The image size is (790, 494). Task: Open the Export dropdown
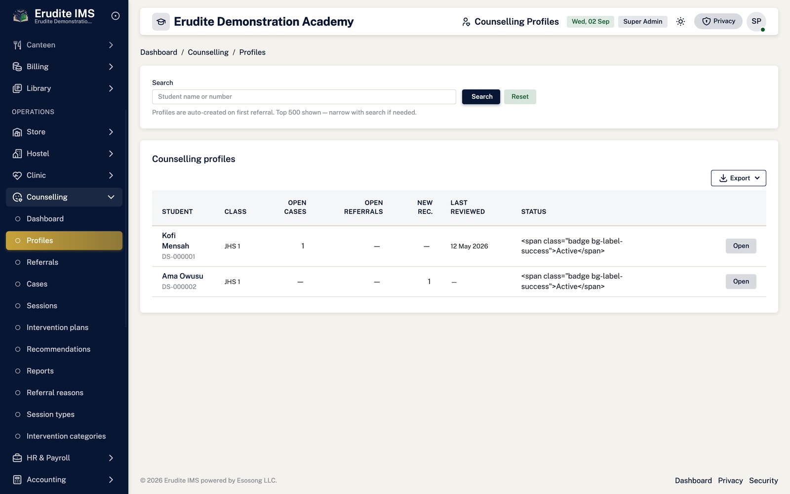pyautogui.click(x=739, y=178)
